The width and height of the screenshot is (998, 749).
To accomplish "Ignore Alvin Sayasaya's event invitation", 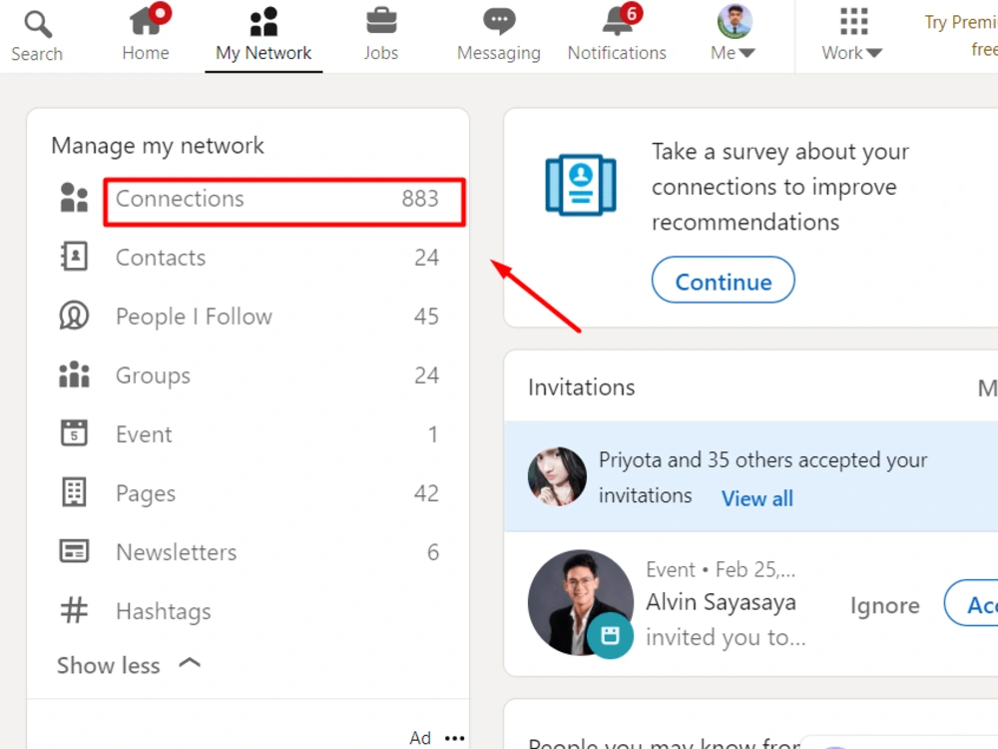I will click(x=884, y=604).
